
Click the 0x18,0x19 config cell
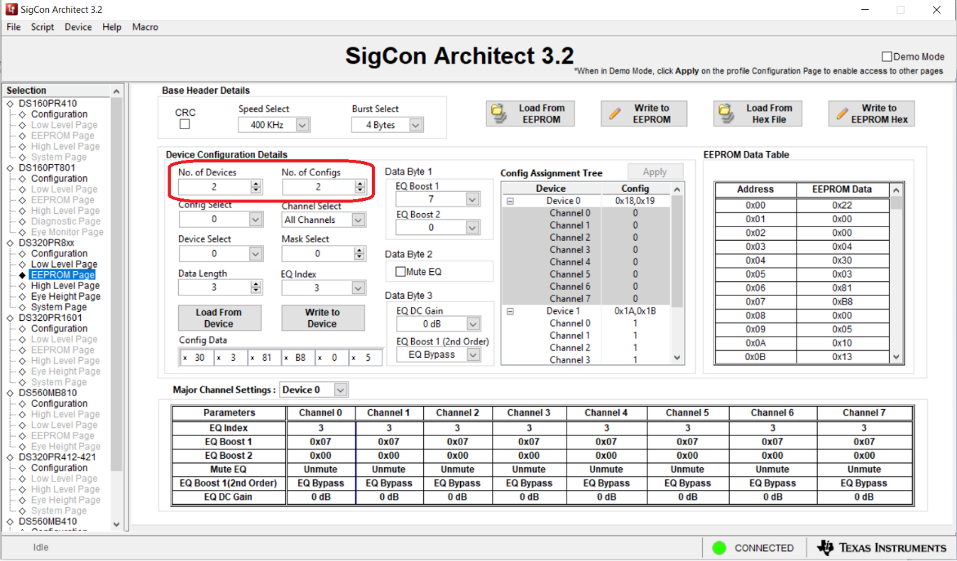[x=635, y=201]
